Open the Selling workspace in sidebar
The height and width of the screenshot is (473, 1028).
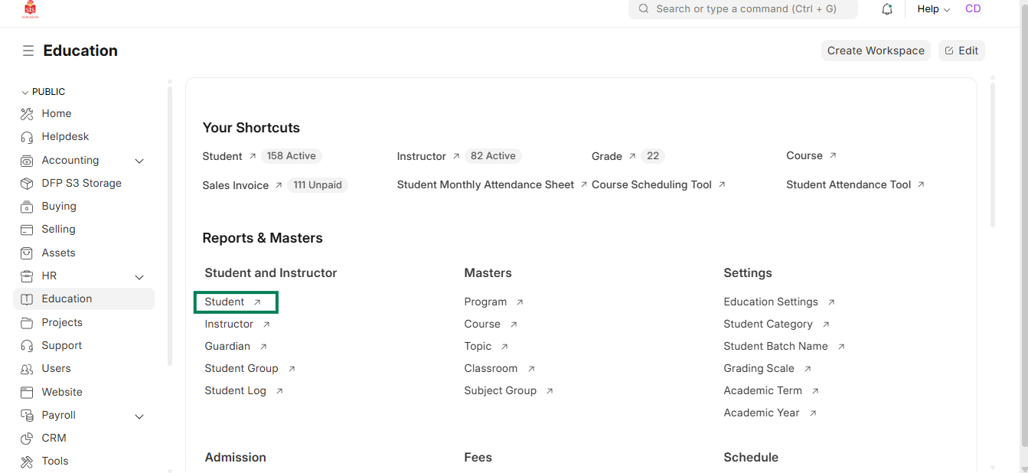tap(58, 229)
